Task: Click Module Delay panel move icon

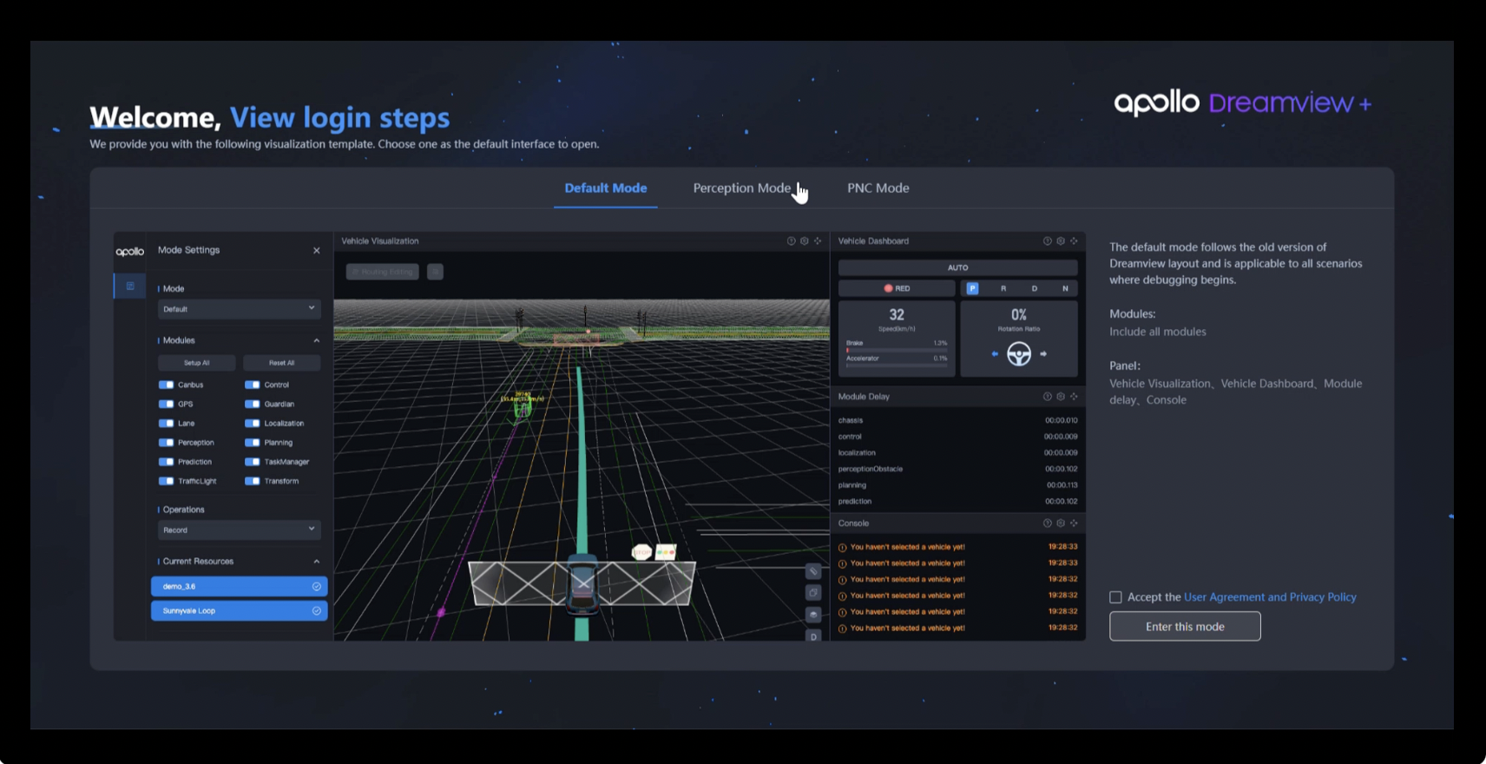Action: click(x=1074, y=396)
